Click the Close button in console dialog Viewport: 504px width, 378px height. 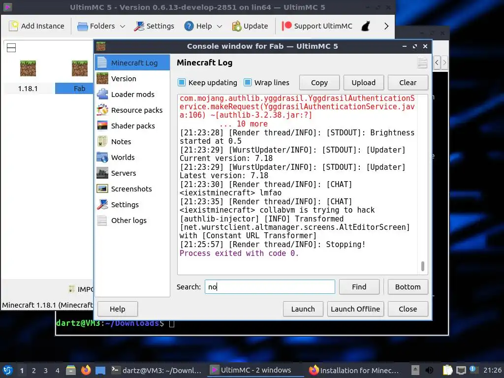tap(408, 309)
